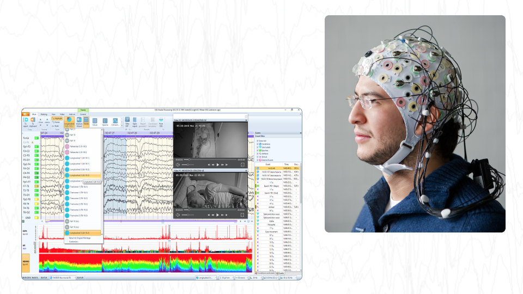Rewind the upper video
Screen dimensions: 523x294
coord(213,164)
